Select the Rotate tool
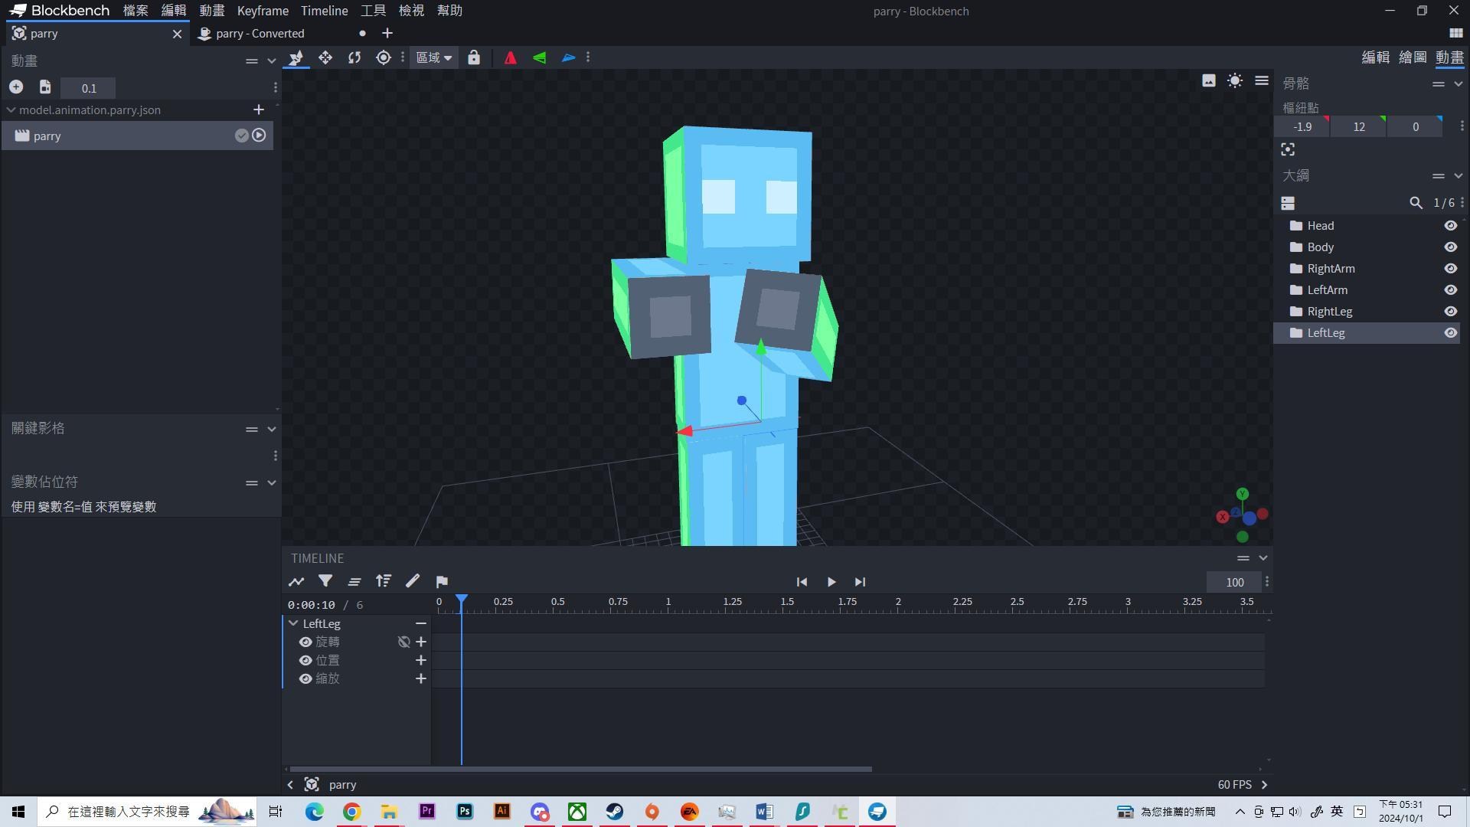 pyautogui.click(x=354, y=57)
